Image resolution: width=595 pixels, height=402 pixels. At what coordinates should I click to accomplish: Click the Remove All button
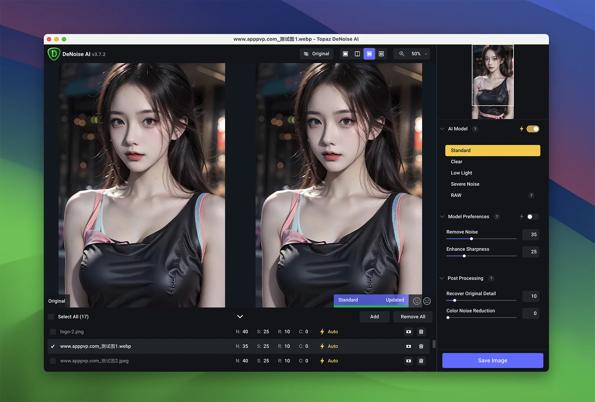[x=413, y=317]
